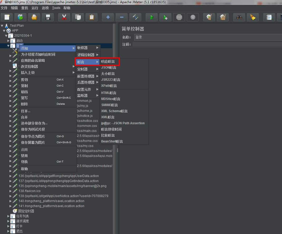This screenshot has height=234, width=282.
Task: Expand the 启动 controller node
Action: (x=8, y=41)
